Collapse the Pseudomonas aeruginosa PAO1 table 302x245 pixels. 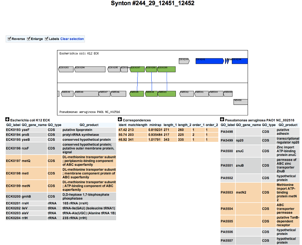(x=222, y=119)
